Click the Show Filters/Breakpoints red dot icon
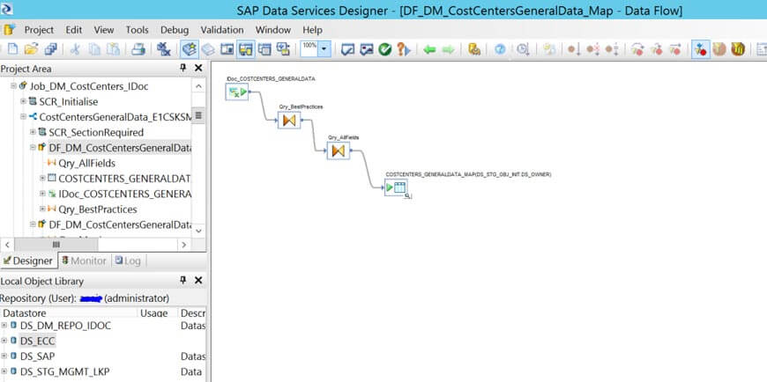Screen dimensions: 767x382 coord(701,49)
